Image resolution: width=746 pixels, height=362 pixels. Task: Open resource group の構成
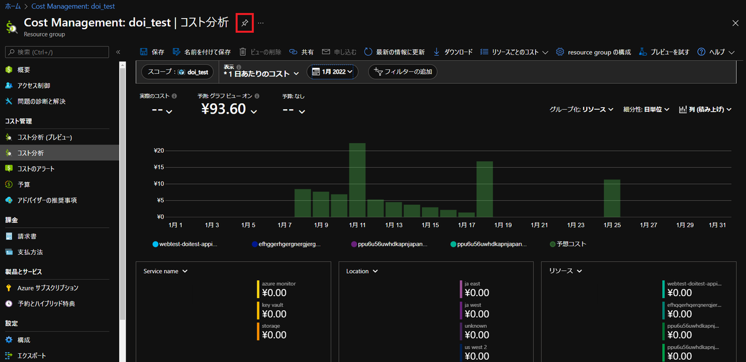point(594,52)
